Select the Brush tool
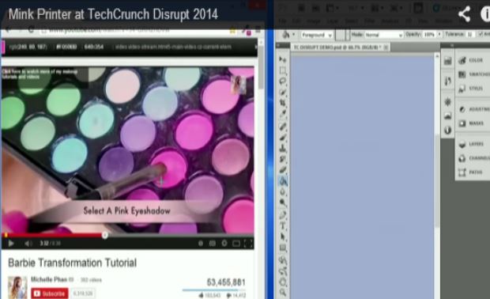 [x=282, y=138]
